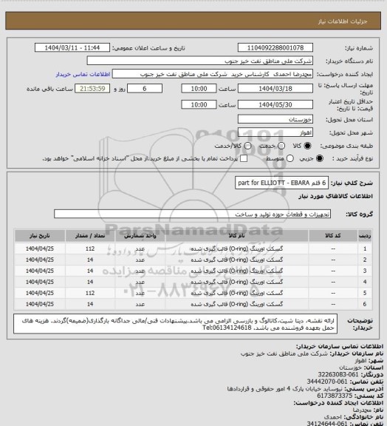Click the delivery province field خوزستان
The image size is (387, 426).
point(275,119)
